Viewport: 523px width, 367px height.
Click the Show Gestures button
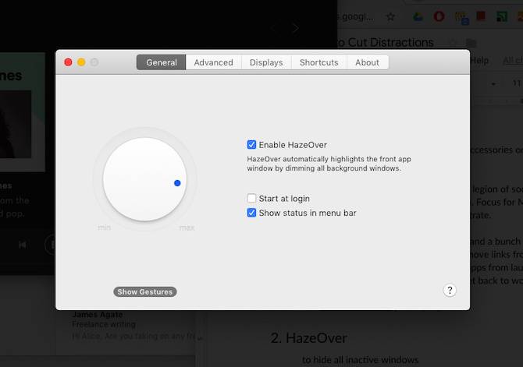[145, 291]
